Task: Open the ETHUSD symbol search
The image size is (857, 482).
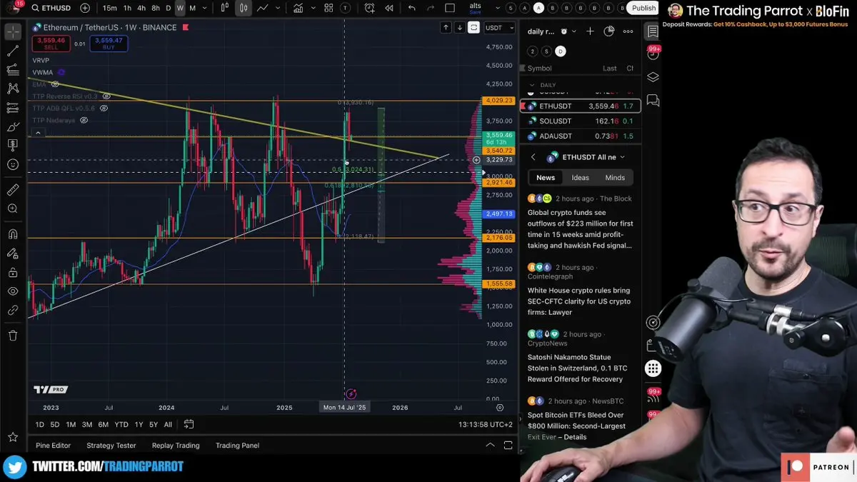Action: click(51, 8)
